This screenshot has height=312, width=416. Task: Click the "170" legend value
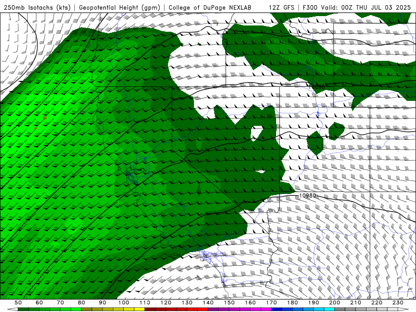click(271, 303)
